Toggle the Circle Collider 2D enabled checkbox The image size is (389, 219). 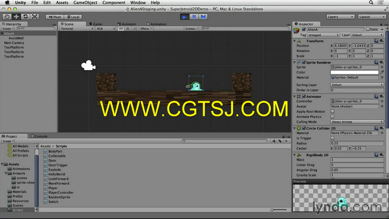pos(303,128)
